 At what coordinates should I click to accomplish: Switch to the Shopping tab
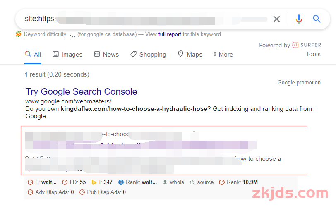[148, 54]
